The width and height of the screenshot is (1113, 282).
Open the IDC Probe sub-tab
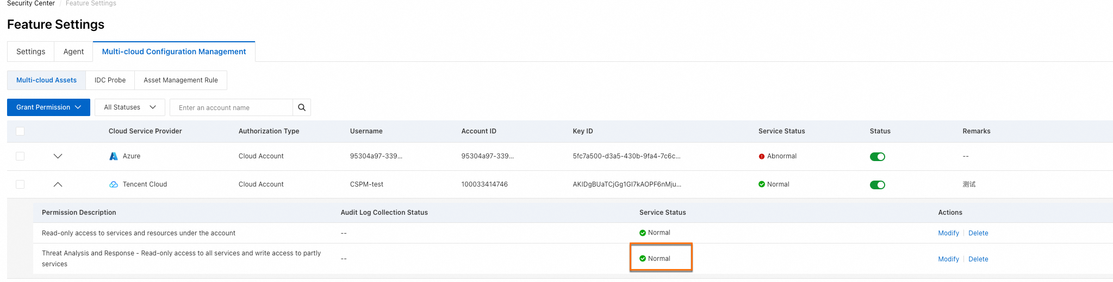110,80
